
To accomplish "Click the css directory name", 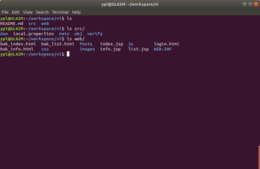I will point(45,49).
